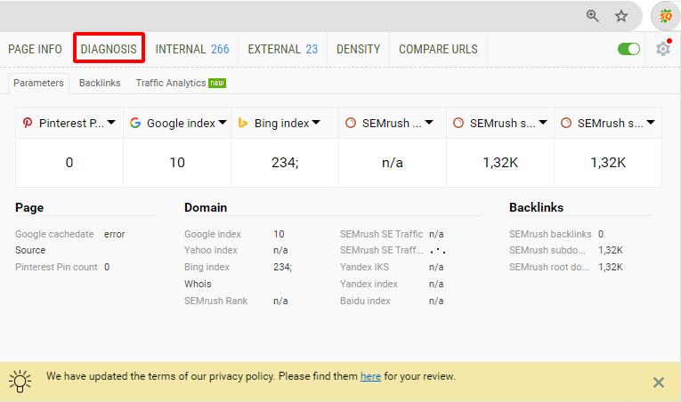Open the Backlinks sub-tab

(100, 83)
